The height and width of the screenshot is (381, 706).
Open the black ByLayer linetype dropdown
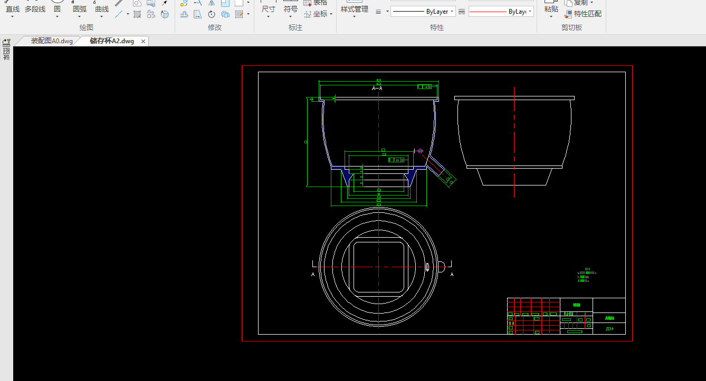click(x=453, y=12)
